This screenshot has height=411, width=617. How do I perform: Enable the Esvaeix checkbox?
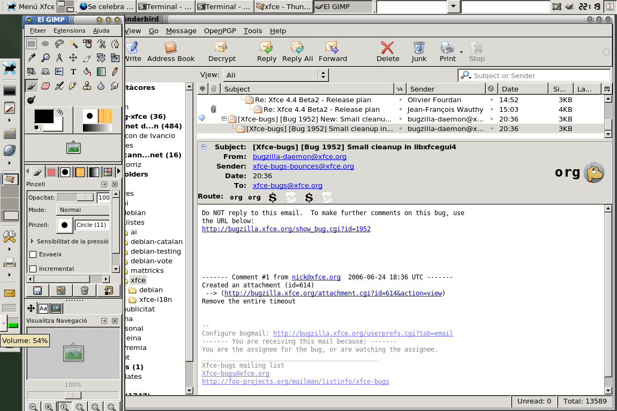click(x=33, y=255)
